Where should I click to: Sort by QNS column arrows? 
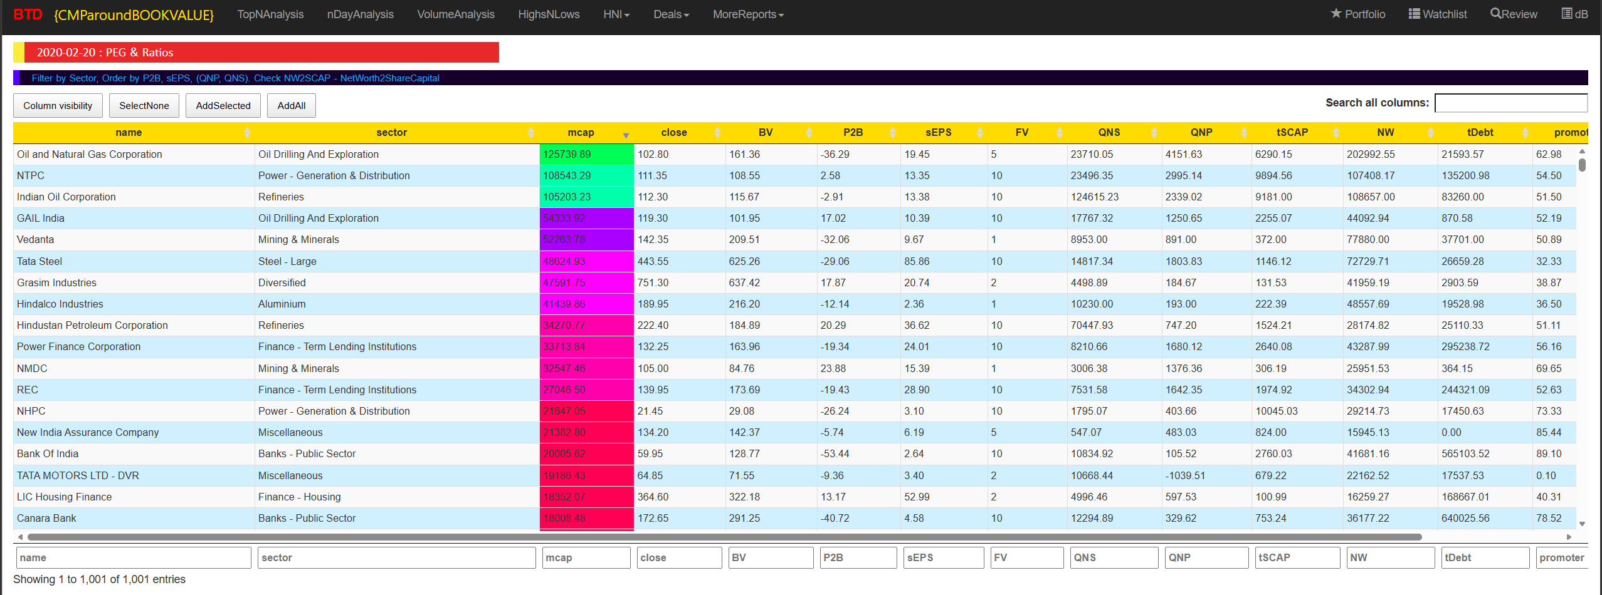(x=1154, y=133)
